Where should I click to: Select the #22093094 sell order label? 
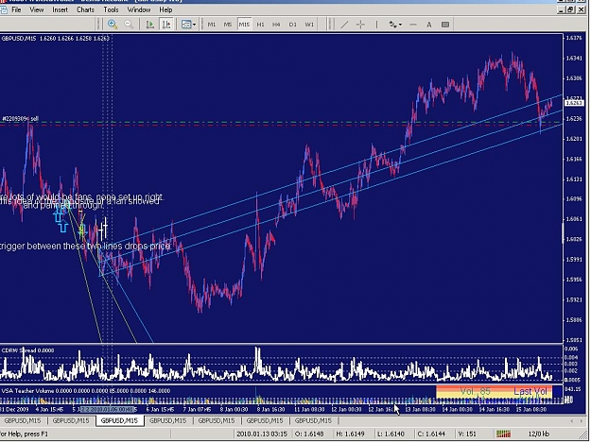(x=21, y=119)
